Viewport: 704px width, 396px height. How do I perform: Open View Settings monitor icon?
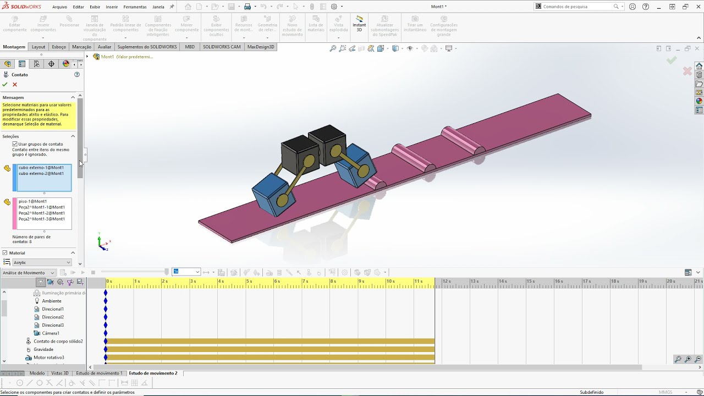tap(449, 48)
